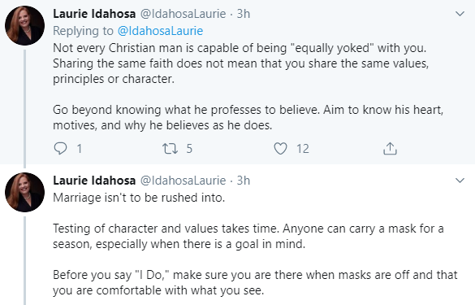Click Laurie Idahosa name on first tweet

(x=94, y=14)
